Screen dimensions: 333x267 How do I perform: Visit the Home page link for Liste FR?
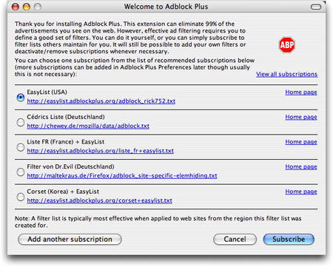pos(301,142)
